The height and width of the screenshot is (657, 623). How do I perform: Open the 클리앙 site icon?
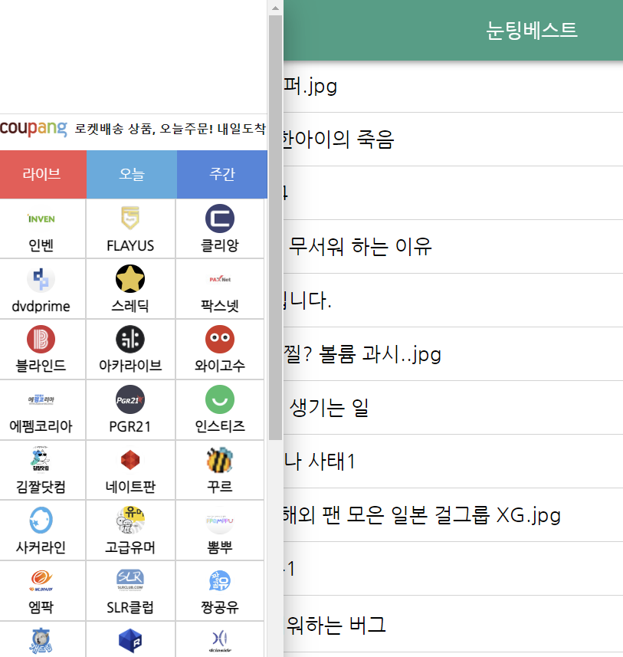[220, 218]
